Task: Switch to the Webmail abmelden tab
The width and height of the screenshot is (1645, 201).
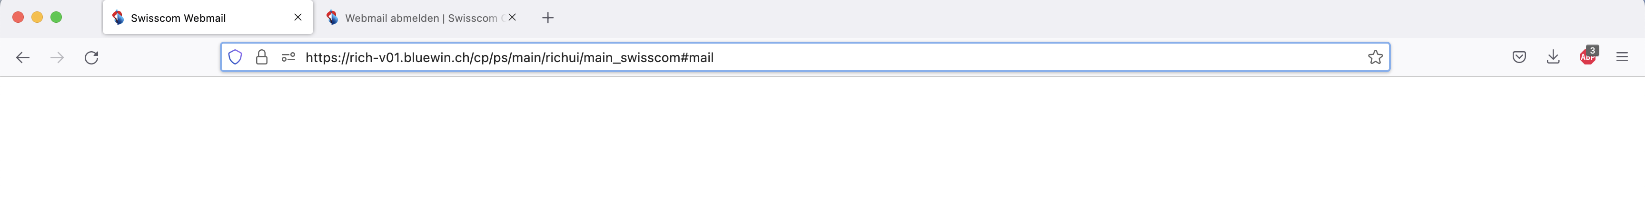Action: (415, 18)
